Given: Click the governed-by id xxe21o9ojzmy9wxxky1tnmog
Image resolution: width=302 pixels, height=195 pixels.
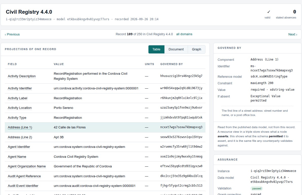Looking at the screenshot, I should [x=181, y=157].
